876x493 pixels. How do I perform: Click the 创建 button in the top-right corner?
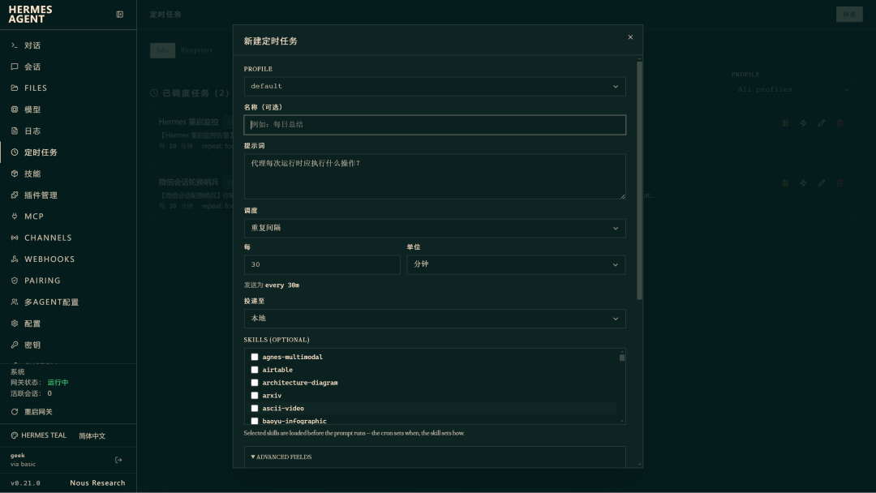pos(849,15)
